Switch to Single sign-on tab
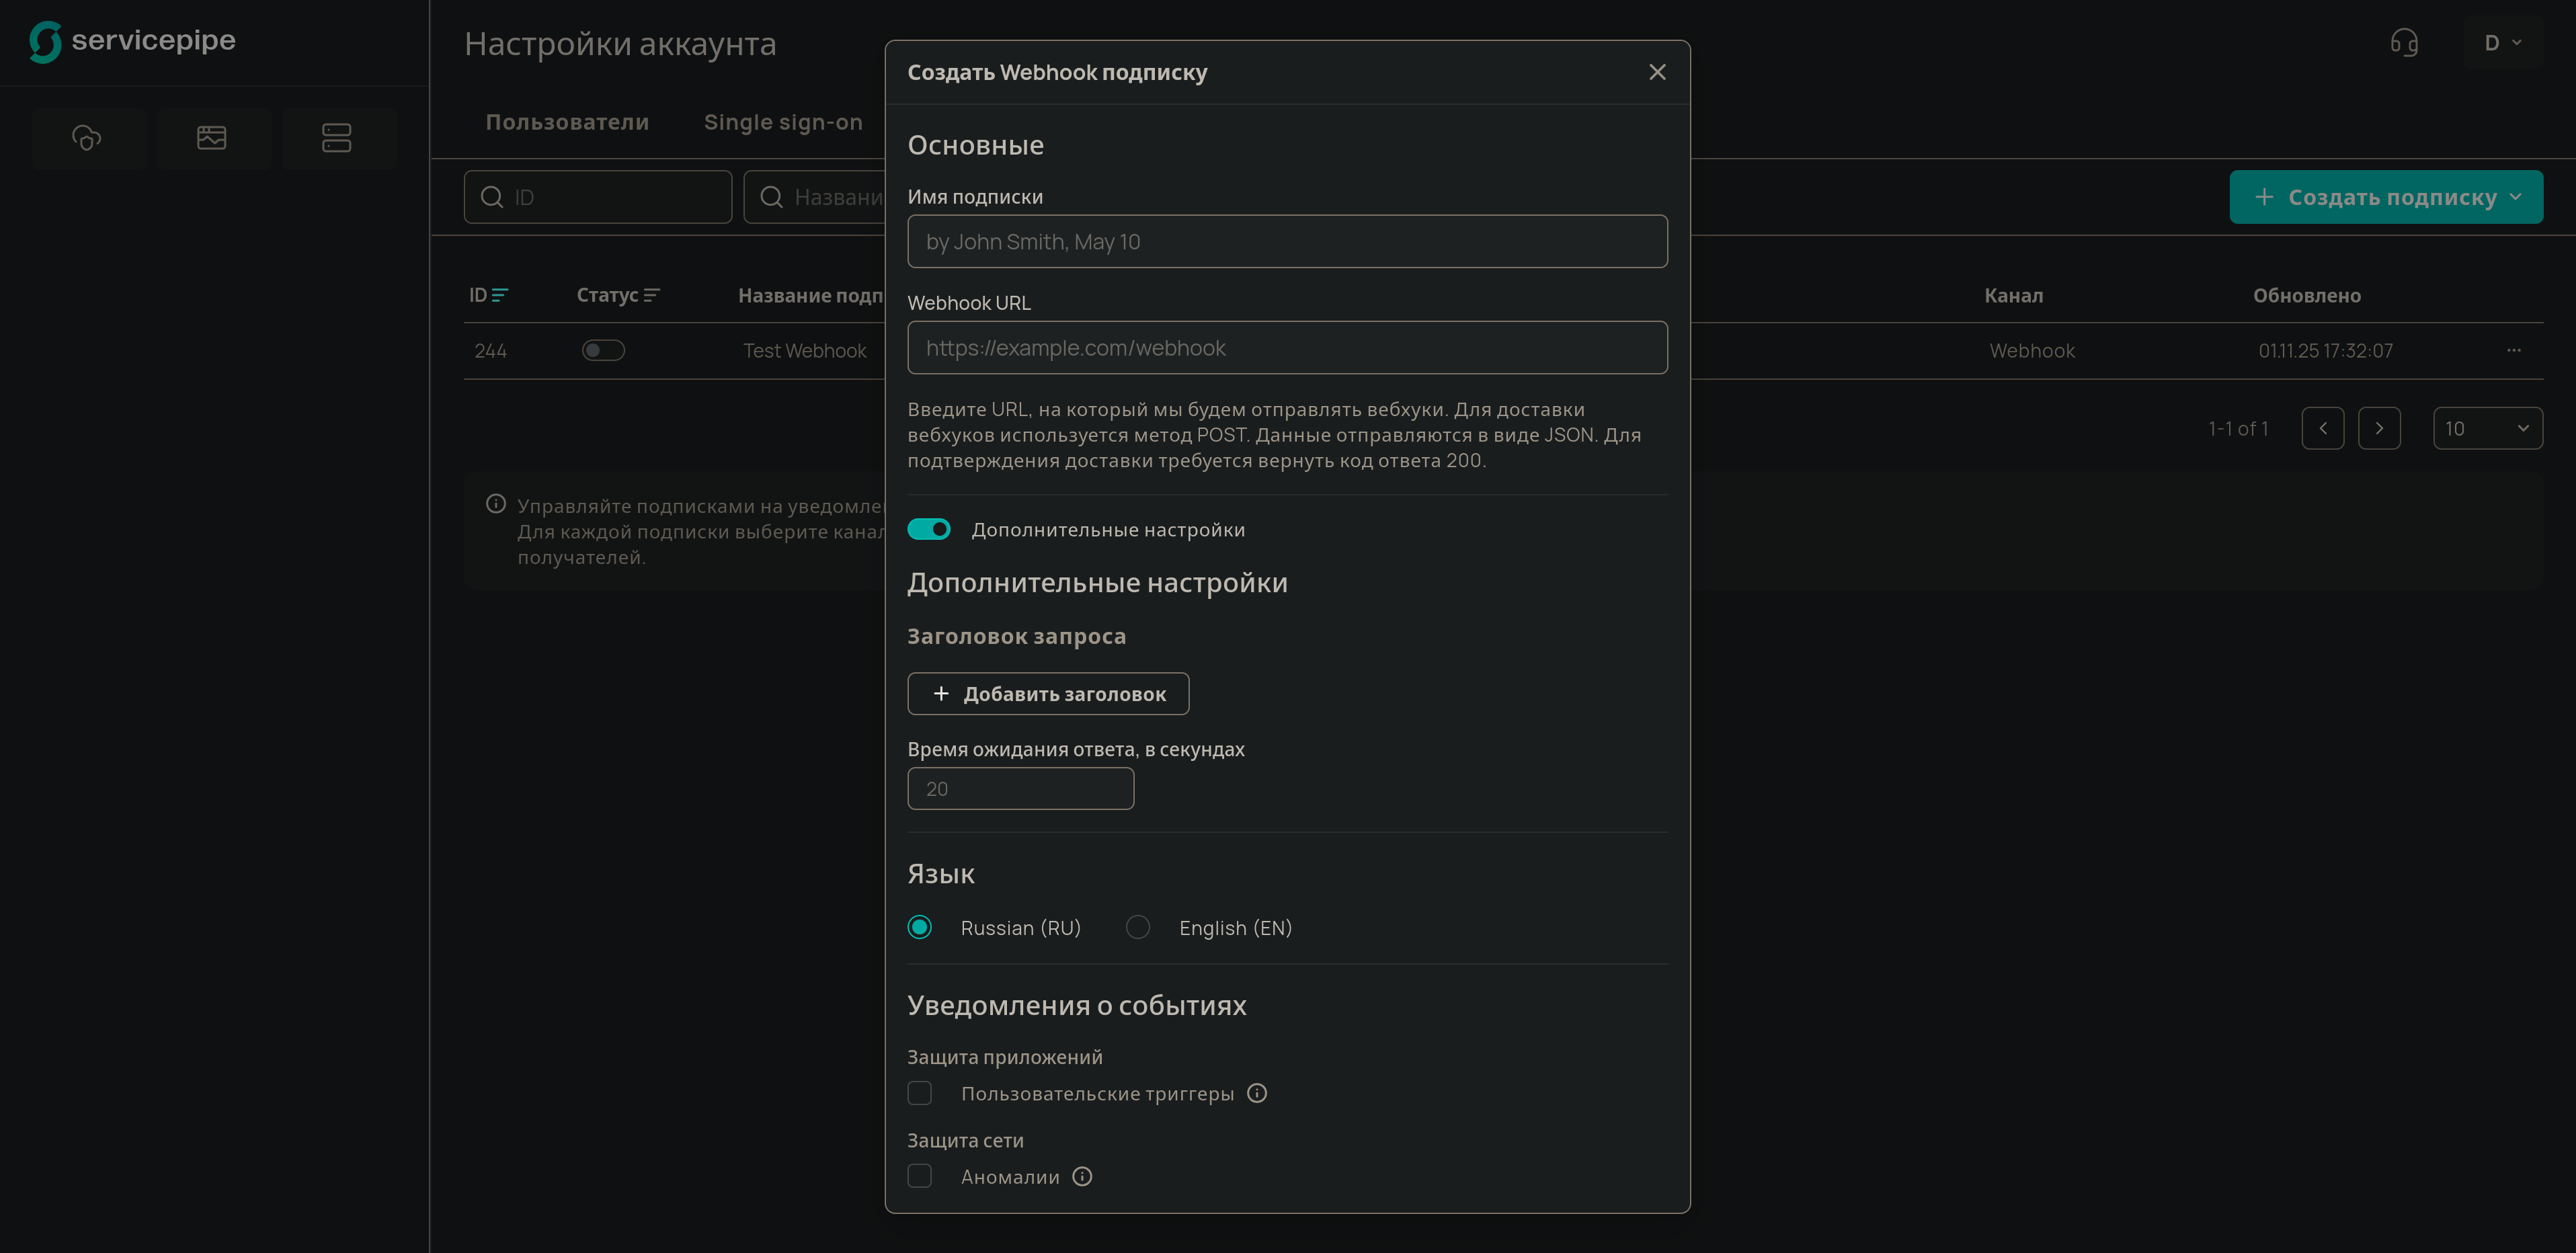The height and width of the screenshot is (1253, 2576). click(783, 122)
